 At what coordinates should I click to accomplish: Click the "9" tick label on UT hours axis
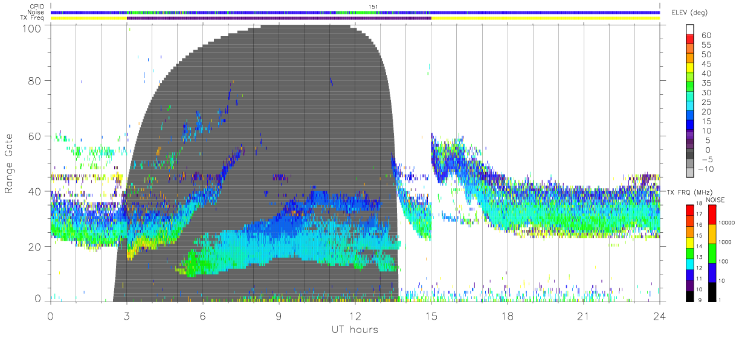point(279,315)
